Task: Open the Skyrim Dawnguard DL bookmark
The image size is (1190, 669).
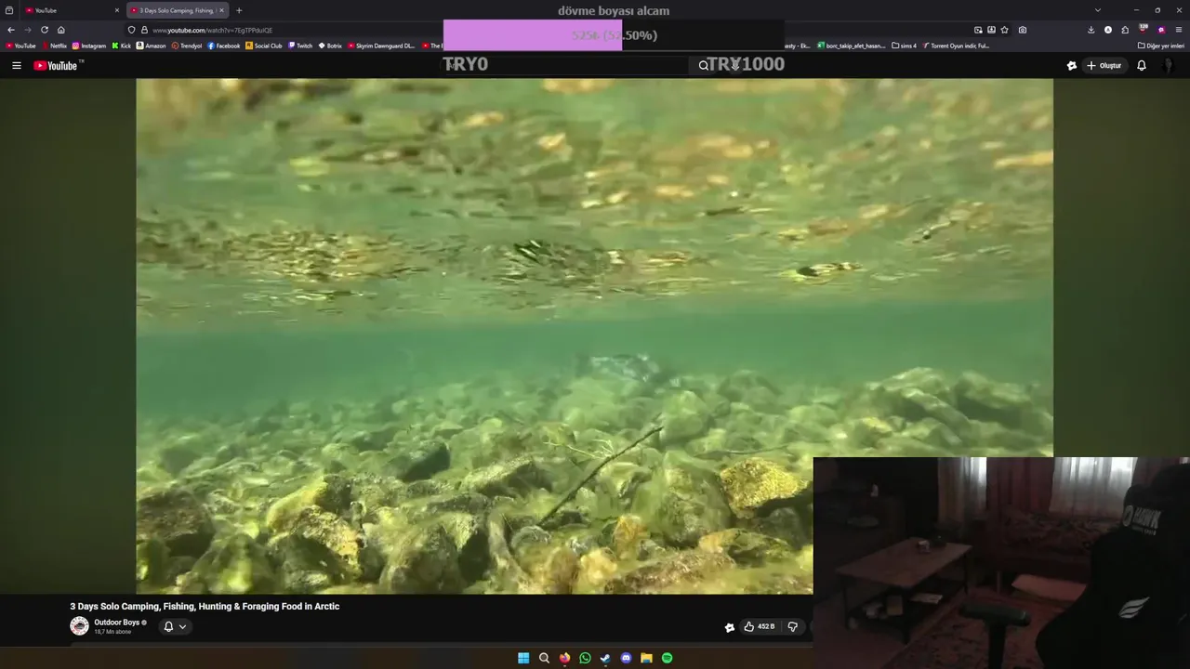Action: click(x=381, y=46)
